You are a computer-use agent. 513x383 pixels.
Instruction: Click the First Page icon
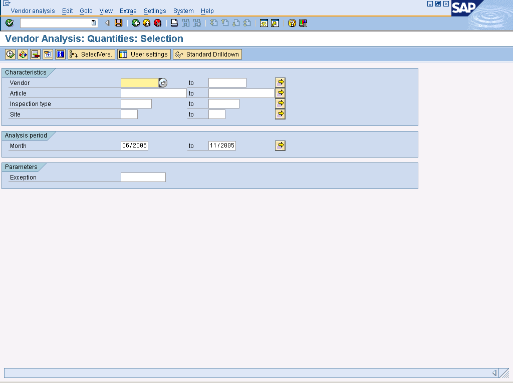pos(213,23)
